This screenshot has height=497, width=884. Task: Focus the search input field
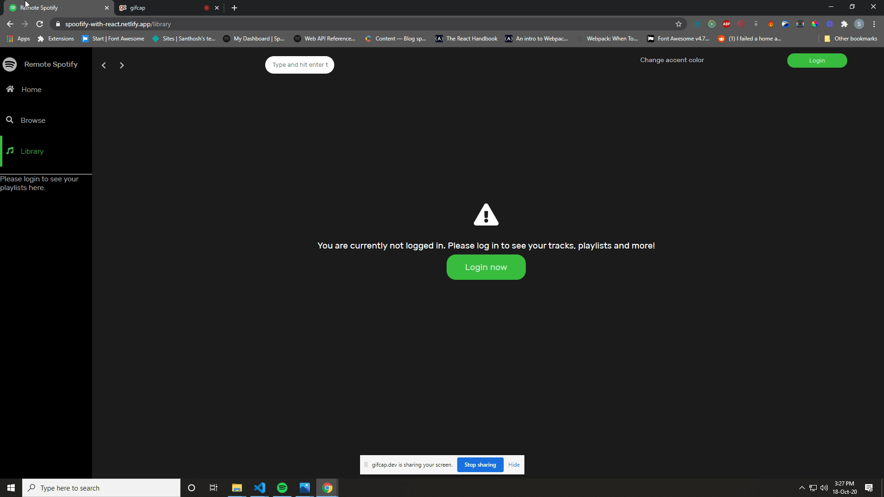point(300,65)
